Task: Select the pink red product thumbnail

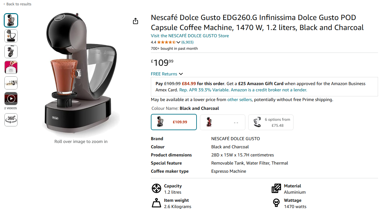Action: (x=11, y=67)
